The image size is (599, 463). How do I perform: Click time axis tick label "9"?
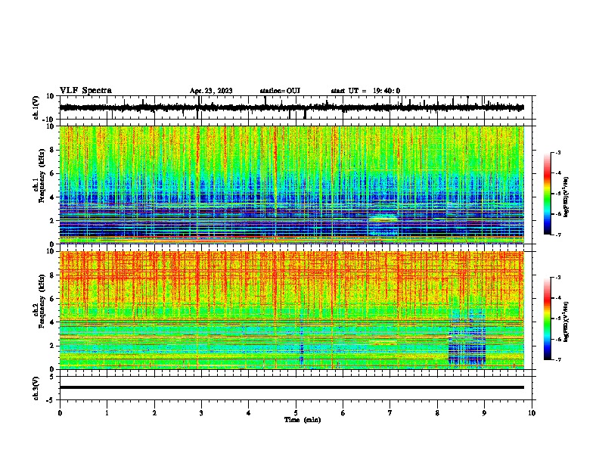pyautogui.click(x=484, y=413)
